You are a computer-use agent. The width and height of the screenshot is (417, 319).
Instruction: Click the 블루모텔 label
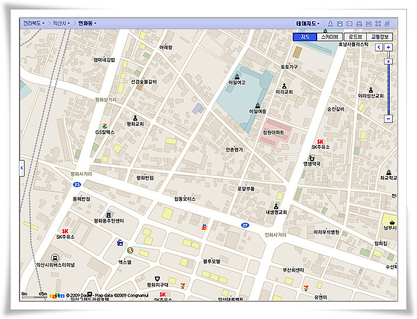tap(211, 261)
